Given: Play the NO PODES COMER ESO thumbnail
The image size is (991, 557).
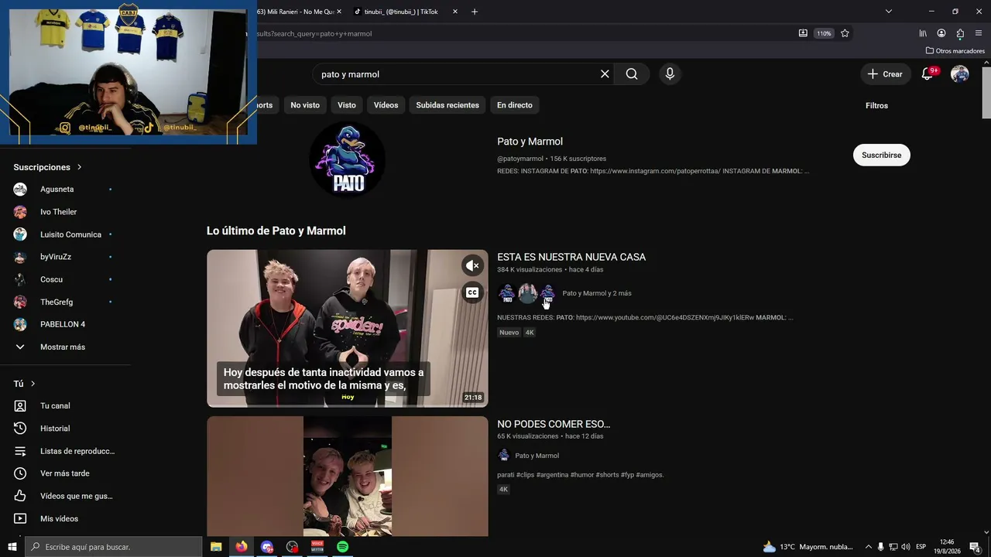Looking at the screenshot, I should [348, 477].
